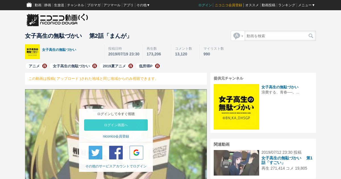Open search type selector dropdown
Viewport: 341px width, 179px height.
pos(238,36)
